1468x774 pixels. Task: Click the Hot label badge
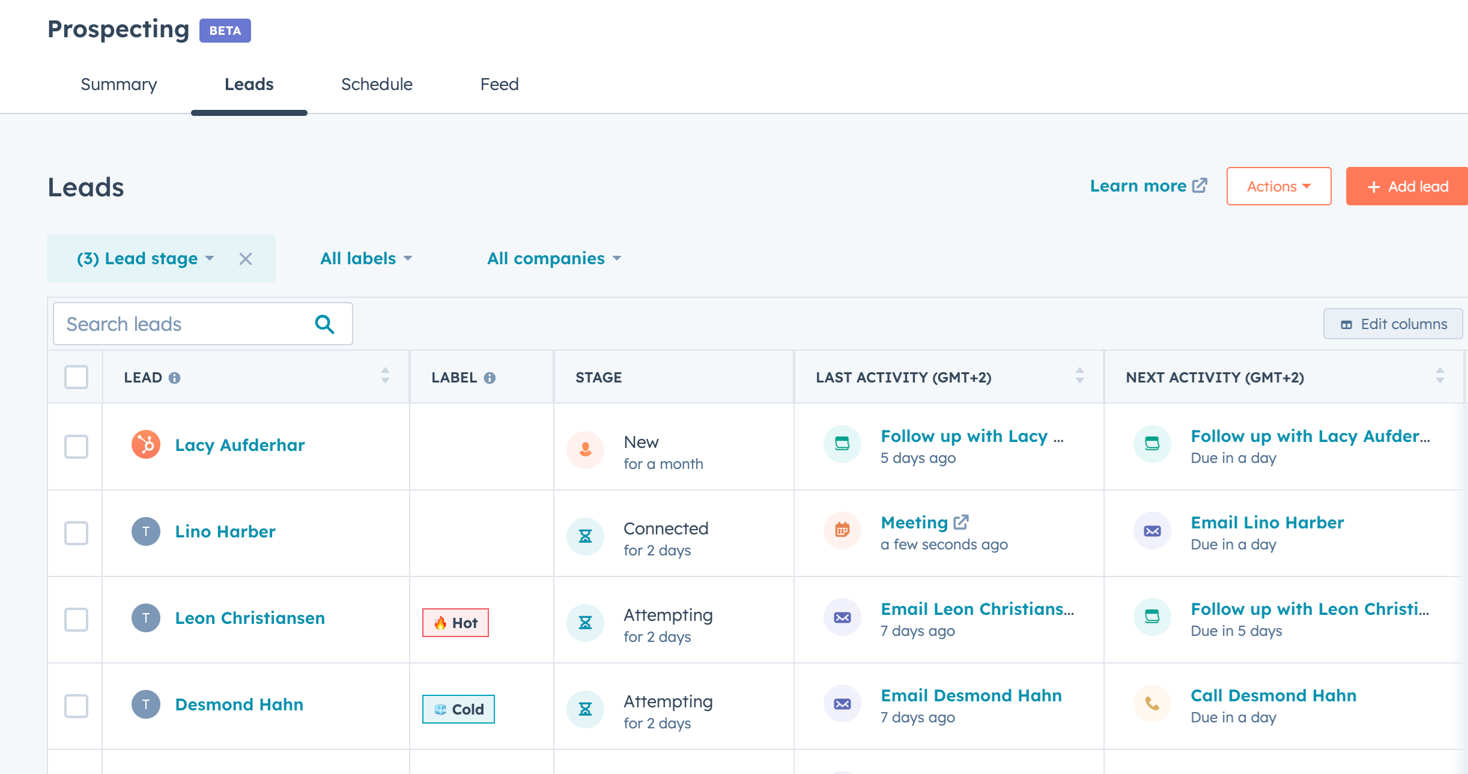pos(455,623)
